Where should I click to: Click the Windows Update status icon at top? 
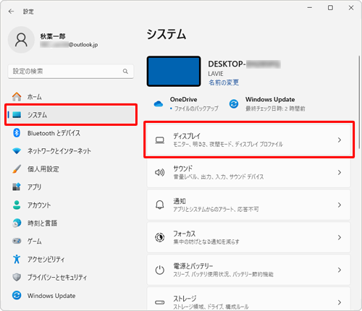coord(234,104)
